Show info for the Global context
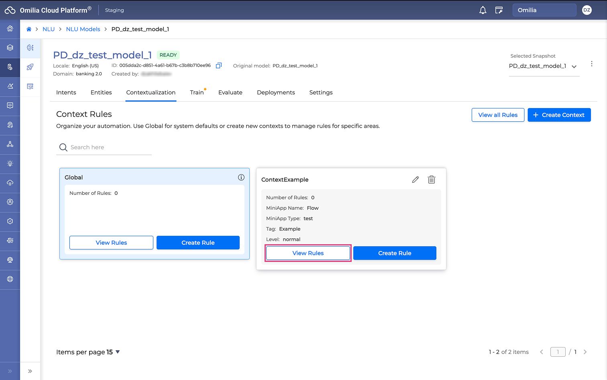 point(241,177)
